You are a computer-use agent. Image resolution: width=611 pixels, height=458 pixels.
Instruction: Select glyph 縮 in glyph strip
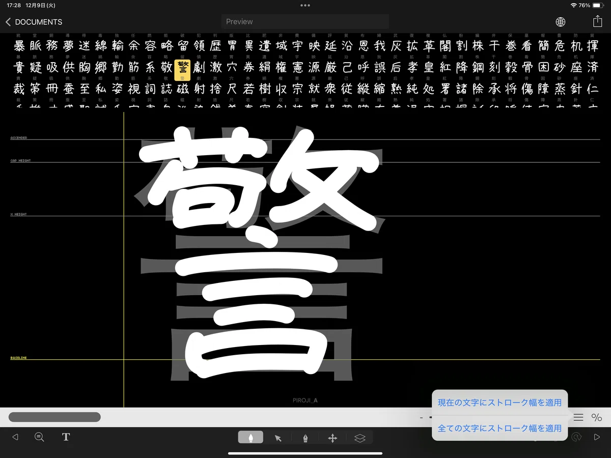380,89
